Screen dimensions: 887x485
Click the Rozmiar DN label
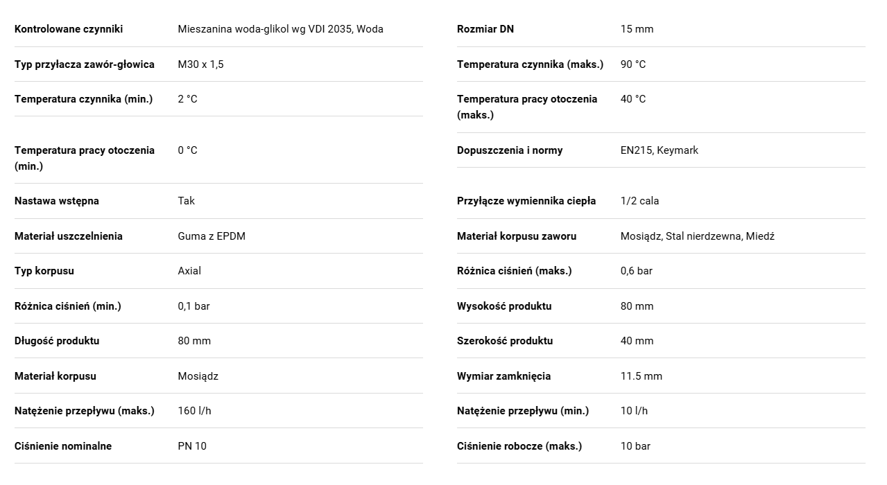[485, 29]
